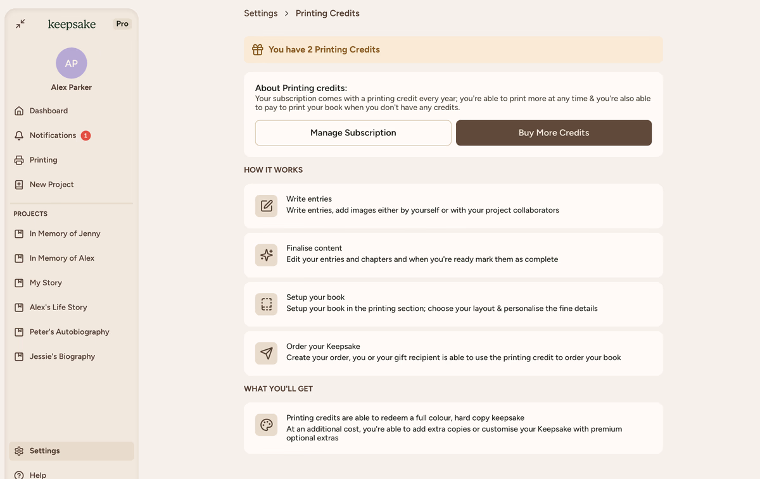Open Peter's Autobiography project

click(x=69, y=332)
